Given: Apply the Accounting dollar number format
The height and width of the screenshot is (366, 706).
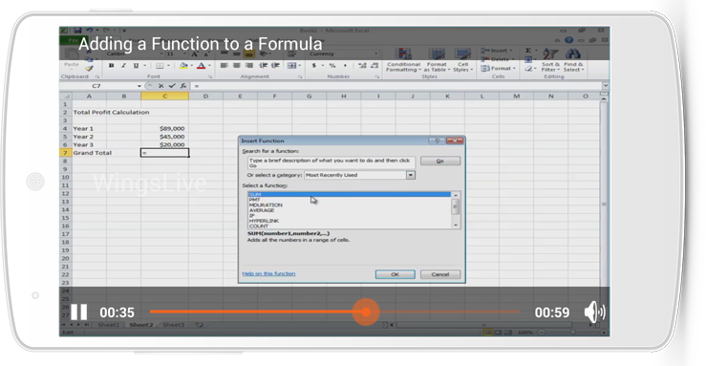Looking at the screenshot, I should (313, 66).
